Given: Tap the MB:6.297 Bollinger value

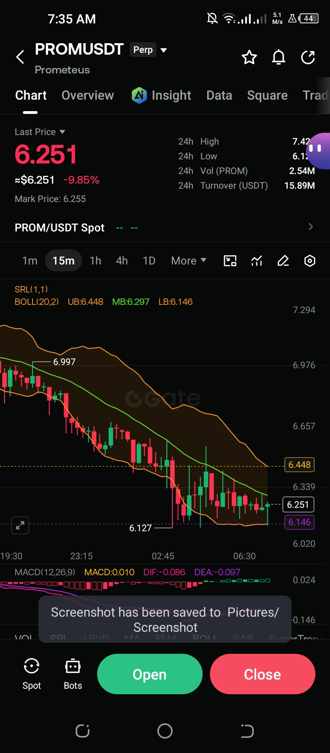Looking at the screenshot, I should pos(131,302).
